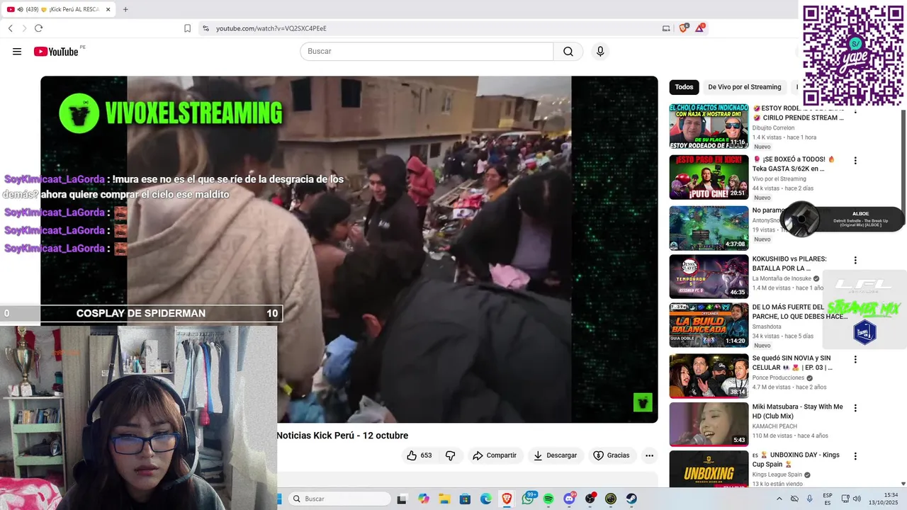Click the Smashdota channel name
Image resolution: width=907 pixels, height=510 pixels.
pyautogui.click(x=767, y=327)
